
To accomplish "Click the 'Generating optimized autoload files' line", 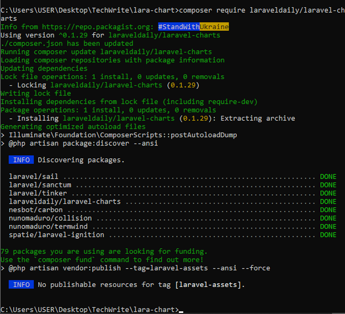I will (73, 127).
